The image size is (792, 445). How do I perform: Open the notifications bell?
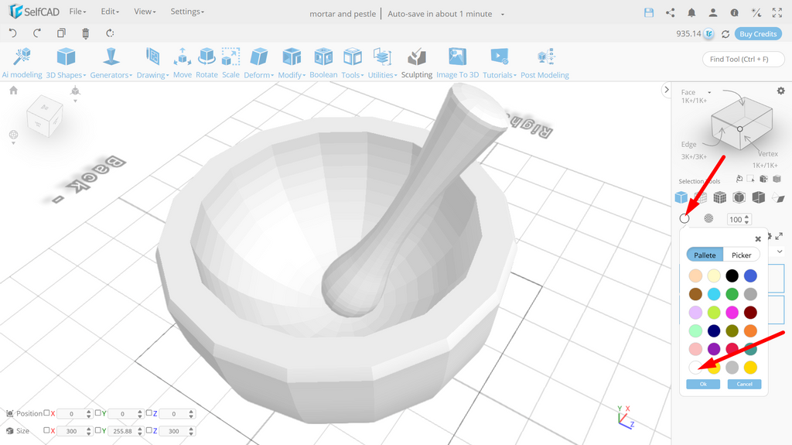point(691,13)
